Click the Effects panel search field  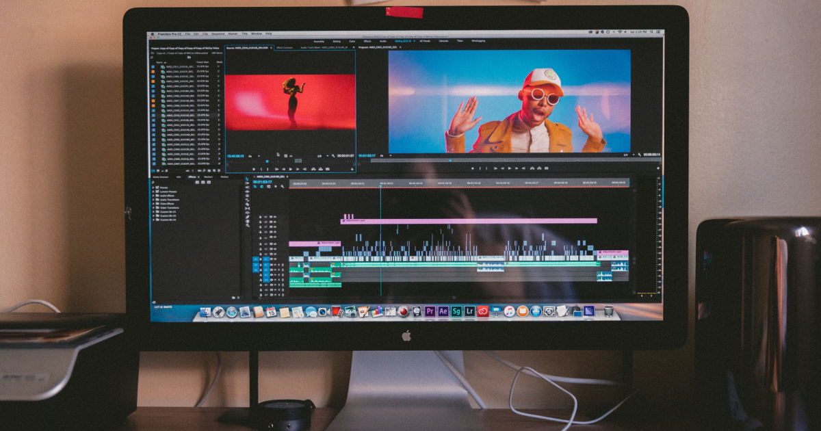pos(172,183)
